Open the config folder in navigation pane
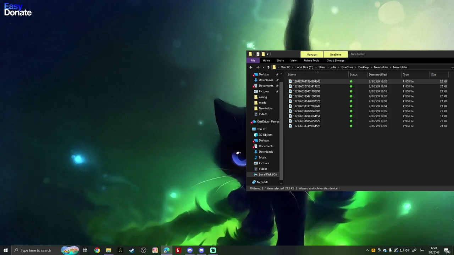The image size is (454, 255). coord(263,97)
